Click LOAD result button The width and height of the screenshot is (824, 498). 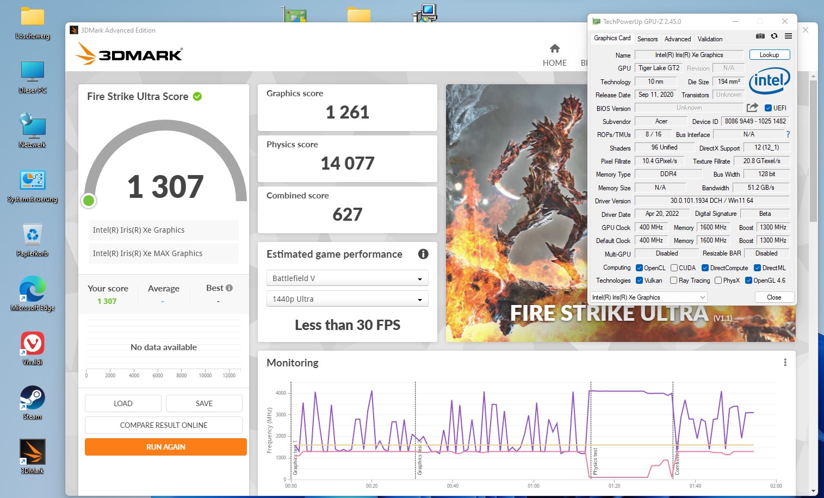pos(123,403)
